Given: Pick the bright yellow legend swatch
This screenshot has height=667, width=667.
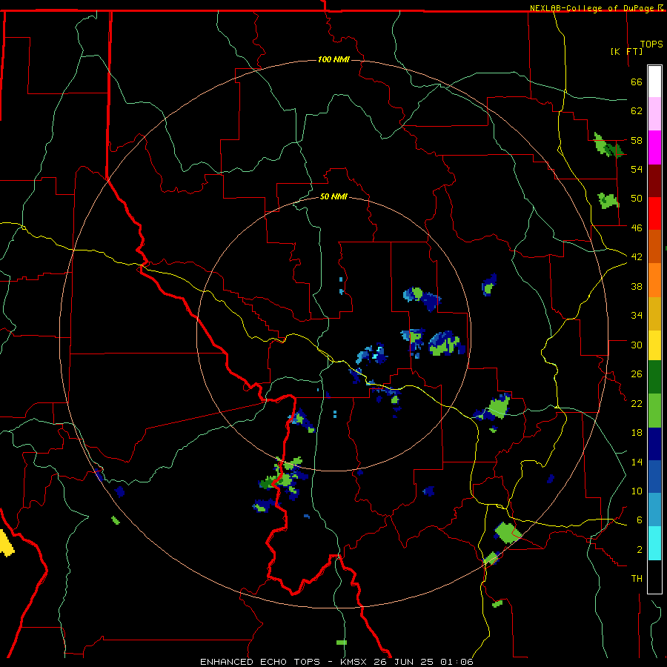Looking at the screenshot, I should click(654, 345).
